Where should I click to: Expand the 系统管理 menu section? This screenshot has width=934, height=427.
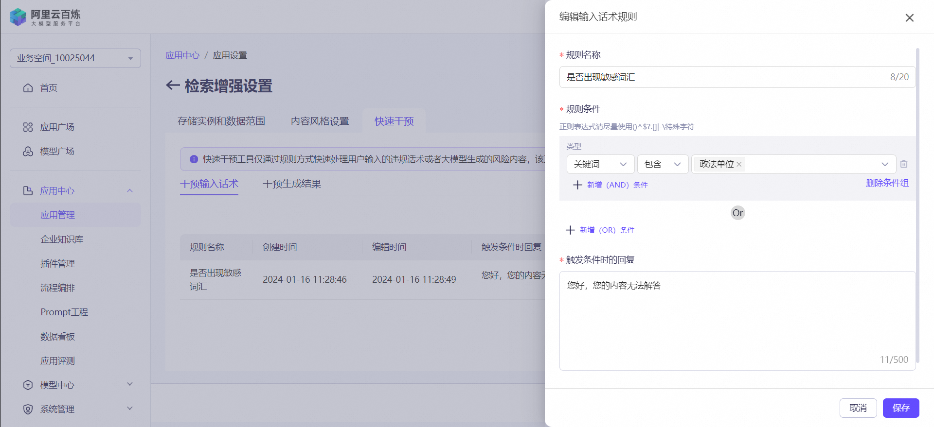[130, 409]
